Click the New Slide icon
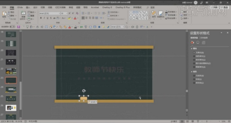 23,13
